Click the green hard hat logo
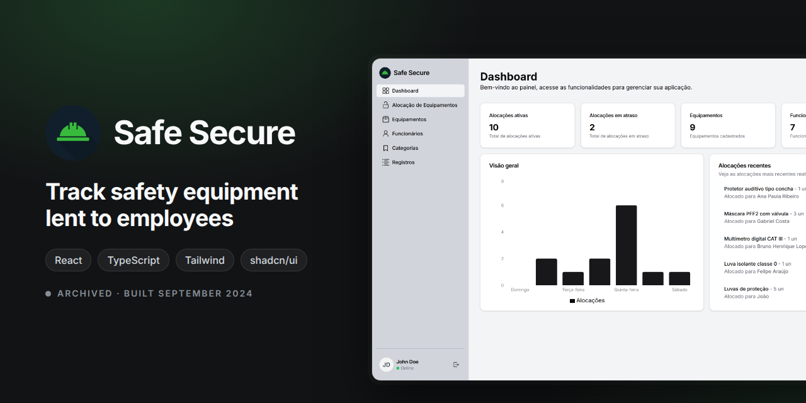The width and height of the screenshot is (806, 403). tap(73, 133)
